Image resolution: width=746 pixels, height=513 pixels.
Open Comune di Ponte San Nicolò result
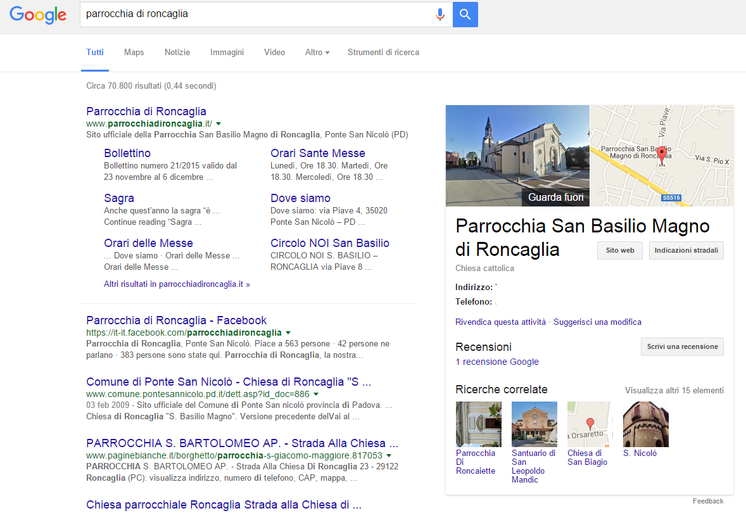pos(229,382)
